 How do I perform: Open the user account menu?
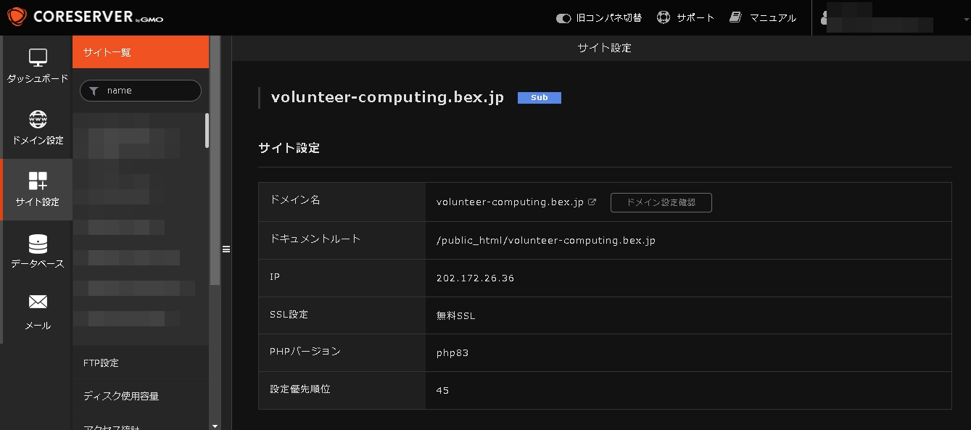[x=877, y=18]
